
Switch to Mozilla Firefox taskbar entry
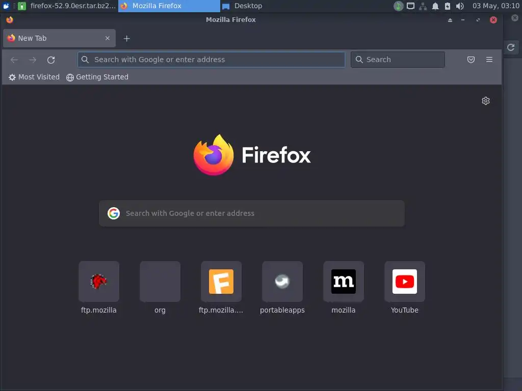click(169, 6)
